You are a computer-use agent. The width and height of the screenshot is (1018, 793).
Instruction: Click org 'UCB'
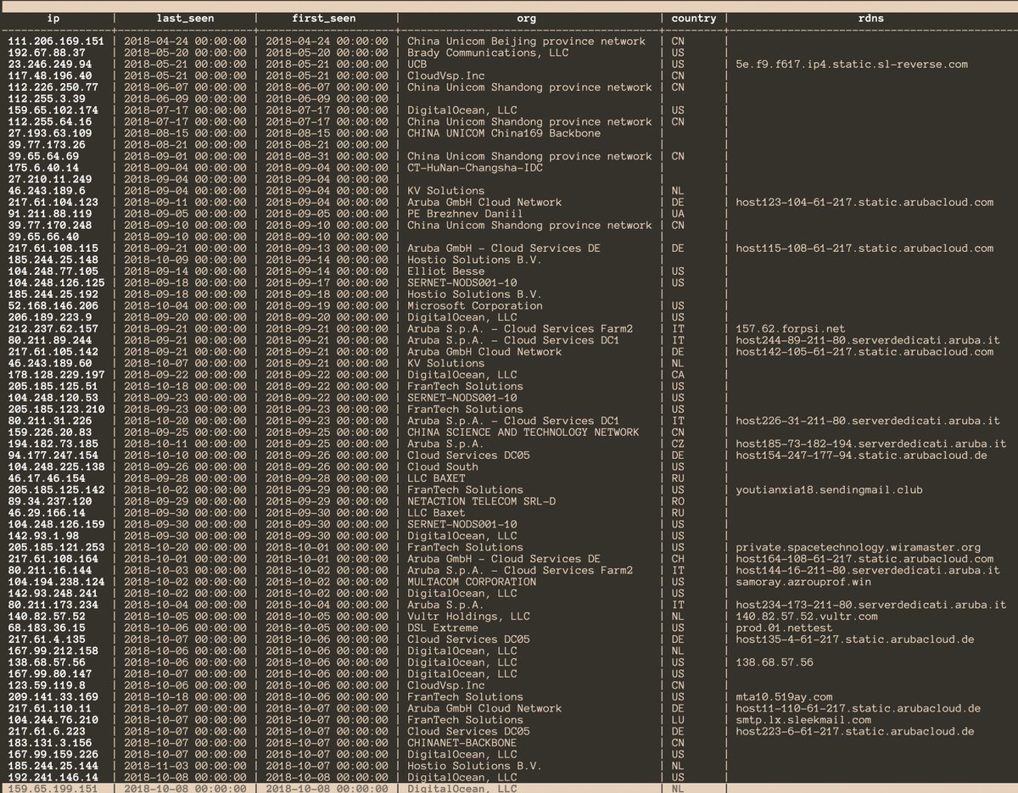[417, 64]
